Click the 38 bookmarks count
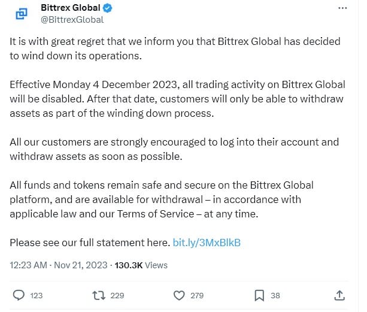The height and width of the screenshot is (312, 367). pyautogui.click(x=275, y=295)
